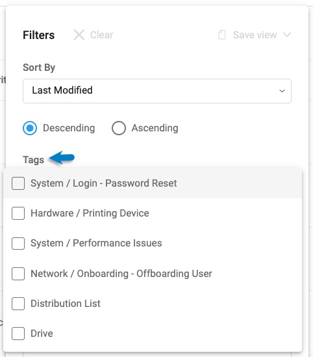This screenshot has width=313, height=357.
Task: Click the Descending label text
Action: [69, 128]
